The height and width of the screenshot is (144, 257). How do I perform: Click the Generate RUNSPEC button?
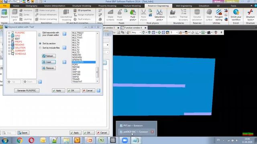tap(27, 90)
